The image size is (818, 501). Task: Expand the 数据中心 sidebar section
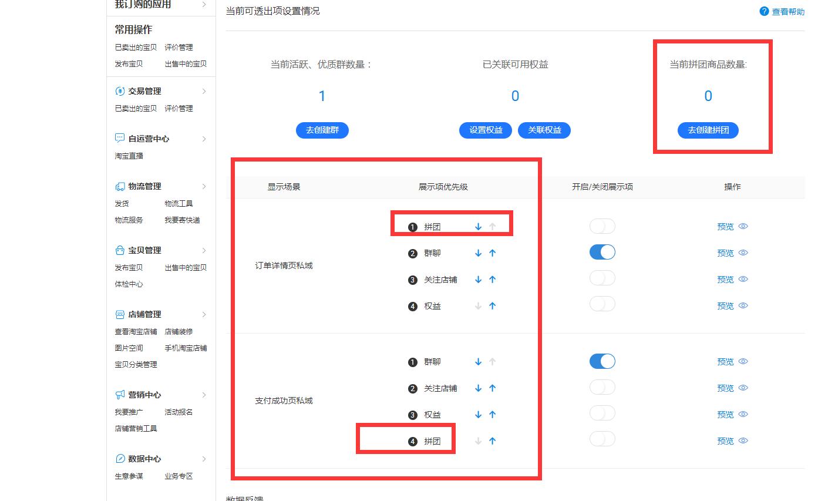coord(204,459)
